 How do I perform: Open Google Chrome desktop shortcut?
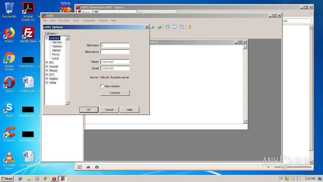pos(9,61)
